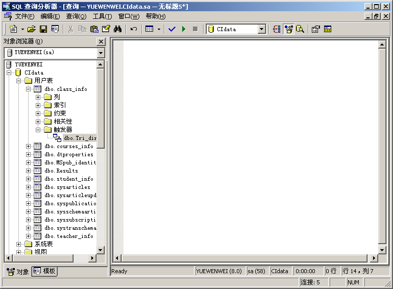
Task: Save the query with floppy disk icon
Action: [x=43, y=29]
